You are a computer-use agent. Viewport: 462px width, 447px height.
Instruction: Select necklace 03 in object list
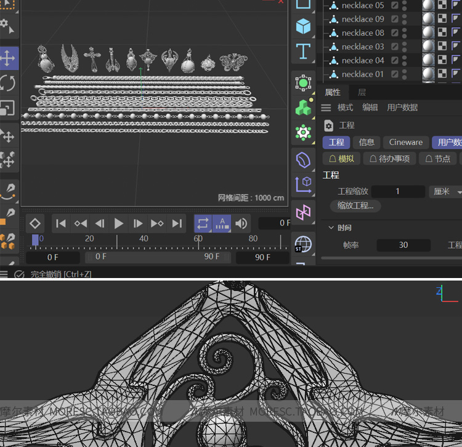click(x=363, y=47)
